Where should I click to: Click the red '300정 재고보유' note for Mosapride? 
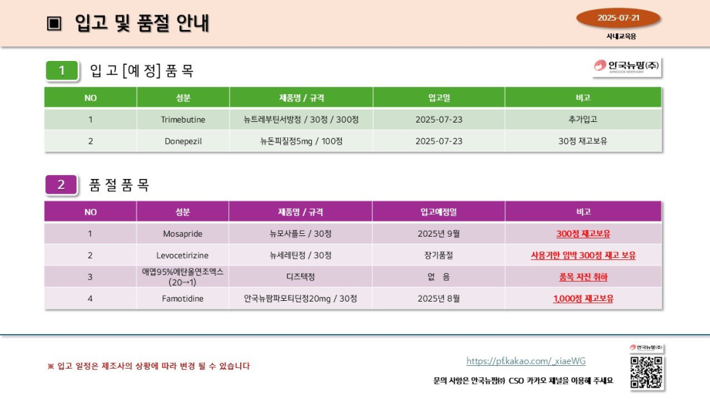point(583,234)
